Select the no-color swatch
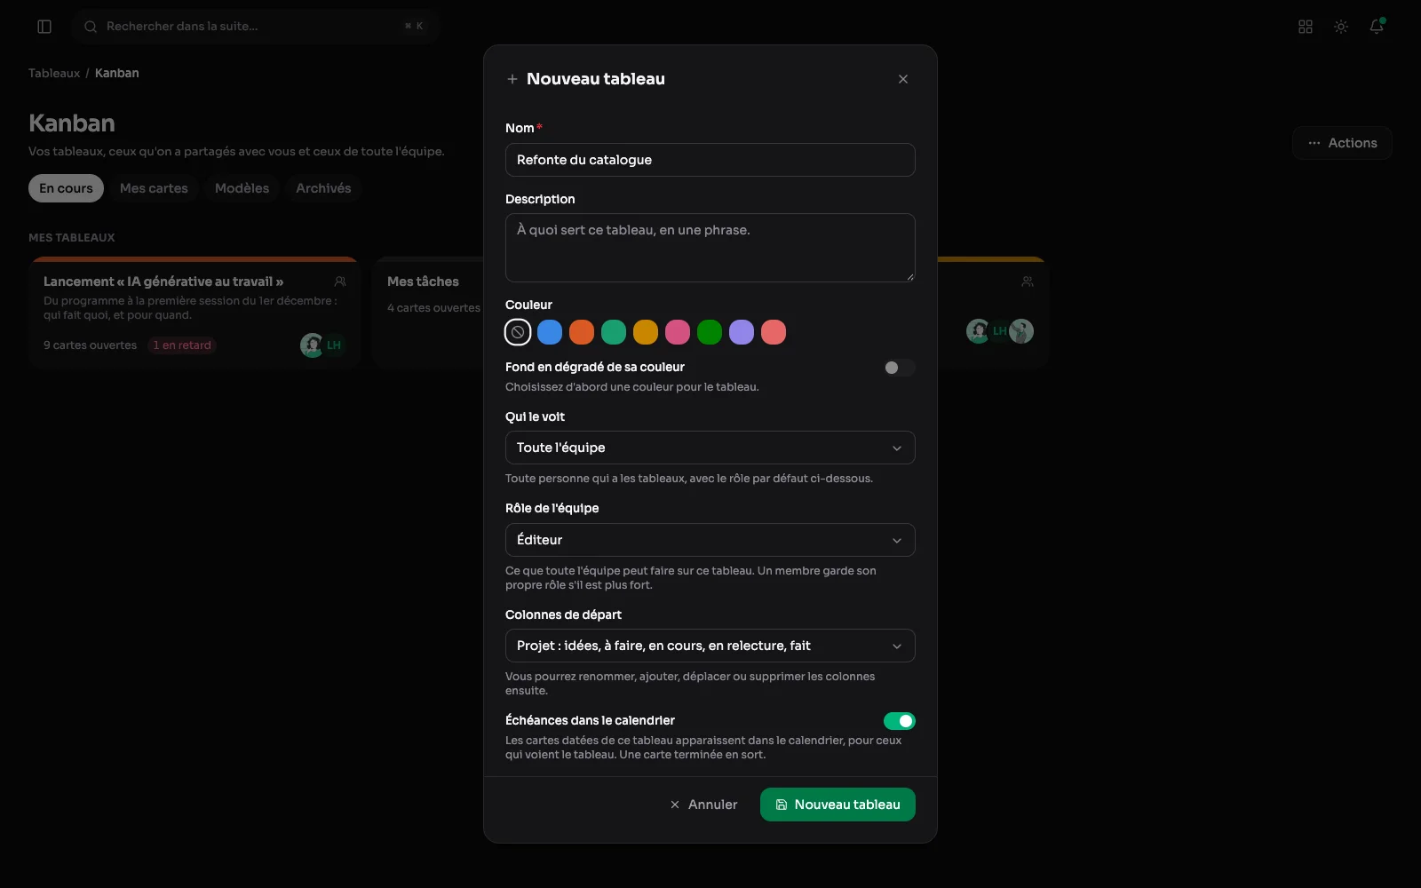The width and height of the screenshot is (1421, 888). 518,332
